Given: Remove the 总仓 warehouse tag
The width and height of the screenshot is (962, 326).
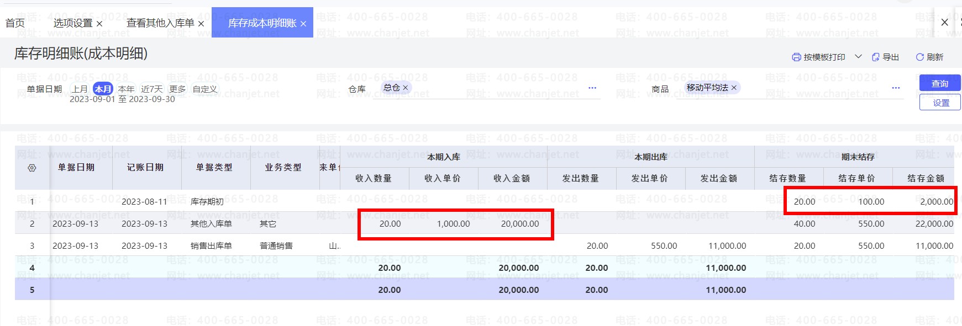Looking at the screenshot, I should pos(405,88).
